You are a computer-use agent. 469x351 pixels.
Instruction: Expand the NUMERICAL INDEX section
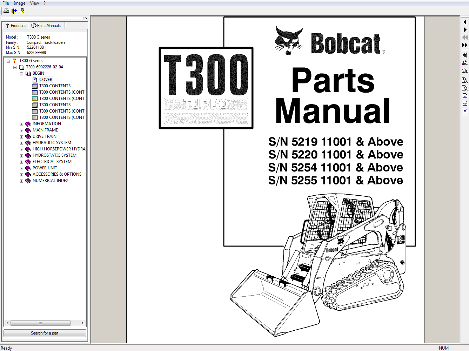pos(21,181)
